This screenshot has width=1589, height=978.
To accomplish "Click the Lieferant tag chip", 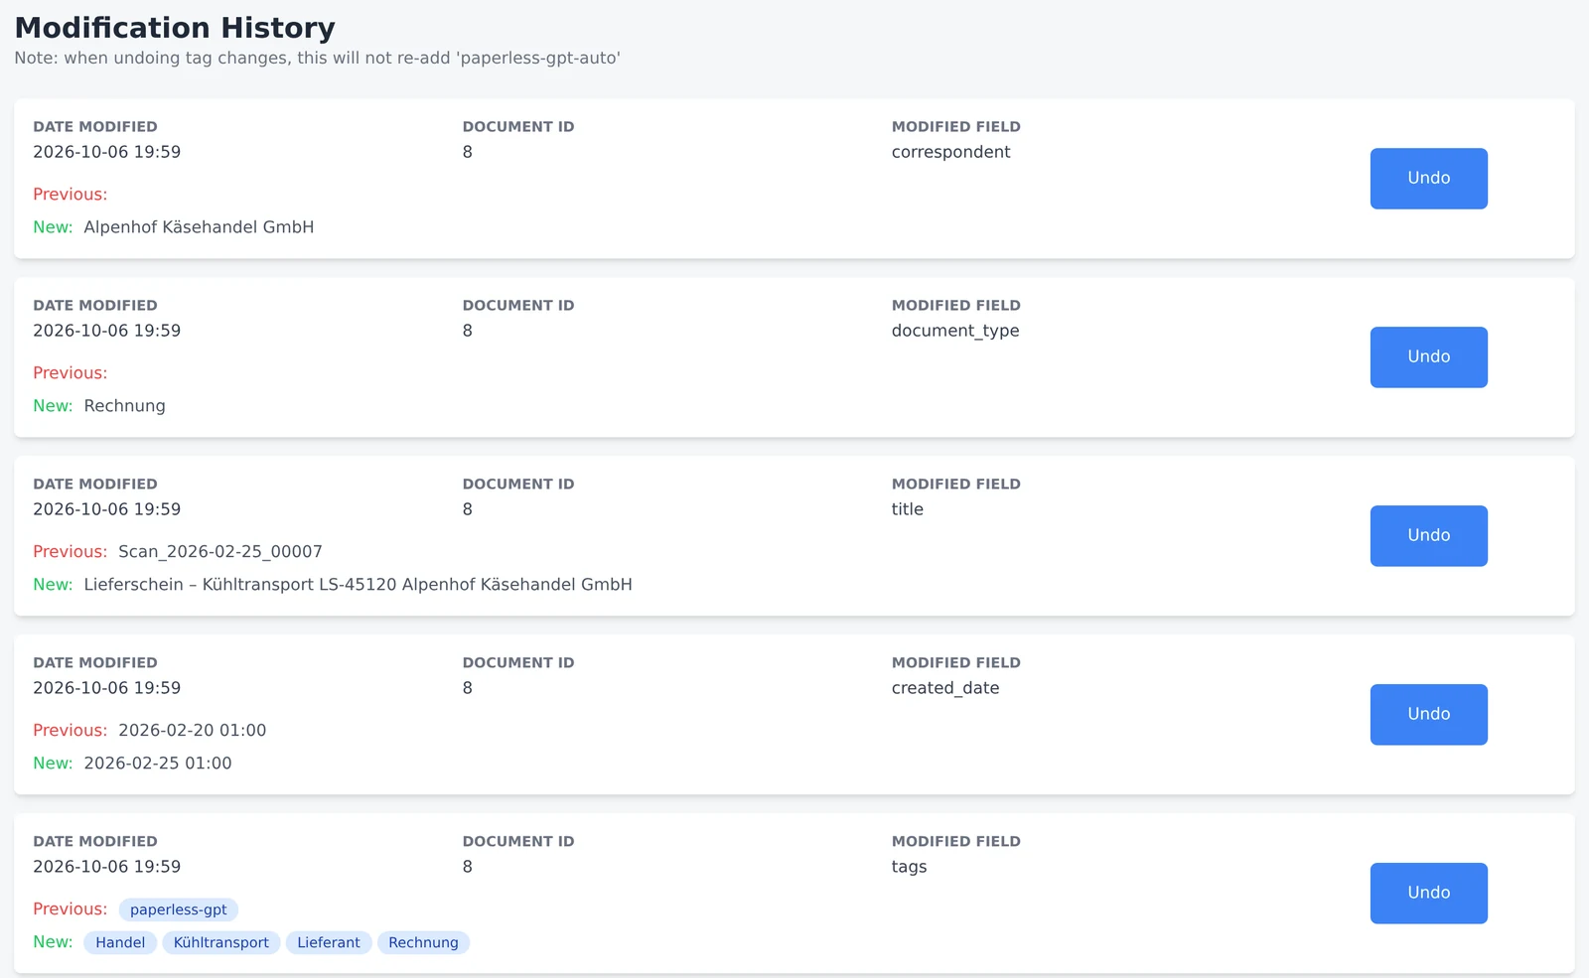I will pyautogui.click(x=329, y=942).
